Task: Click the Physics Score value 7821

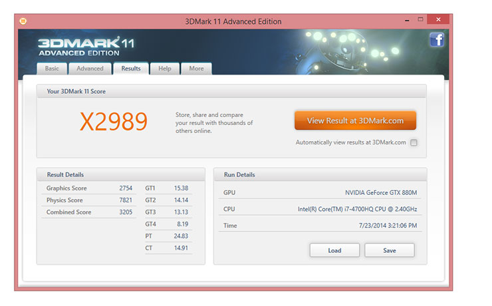Action: click(x=126, y=200)
